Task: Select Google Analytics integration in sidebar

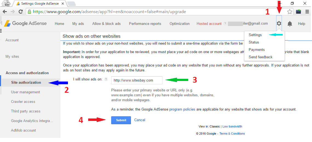Action: [32, 120]
